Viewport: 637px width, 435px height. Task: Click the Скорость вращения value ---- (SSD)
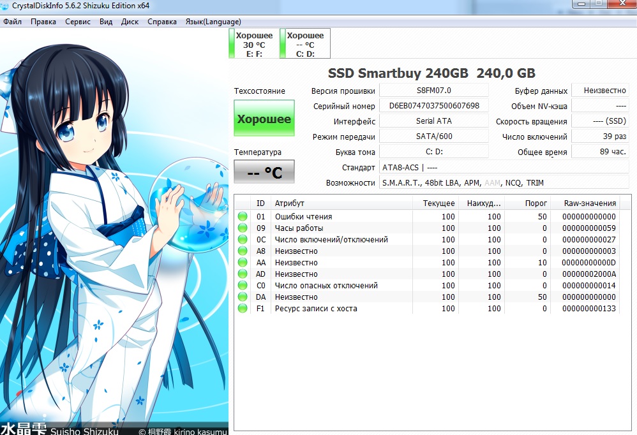pyautogui.click(x=600, y=121)
